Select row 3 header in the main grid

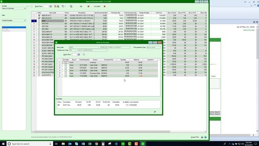(x=34, y=21)
